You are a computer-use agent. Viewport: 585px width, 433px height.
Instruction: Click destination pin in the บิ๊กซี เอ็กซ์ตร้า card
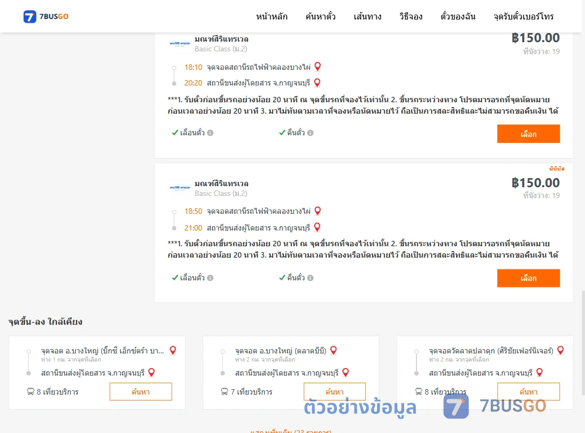pyautogui.click(x=152, y=372)
